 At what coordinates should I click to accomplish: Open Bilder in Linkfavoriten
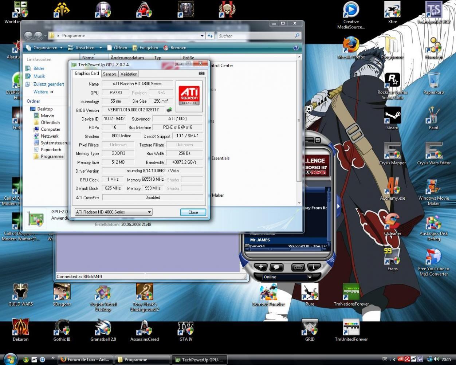(x=35, y=68)
